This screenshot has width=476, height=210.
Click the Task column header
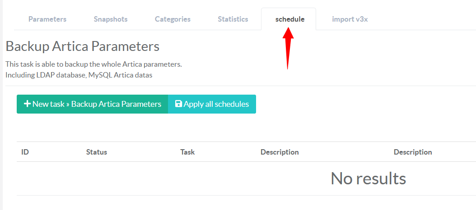coord(187,152)
